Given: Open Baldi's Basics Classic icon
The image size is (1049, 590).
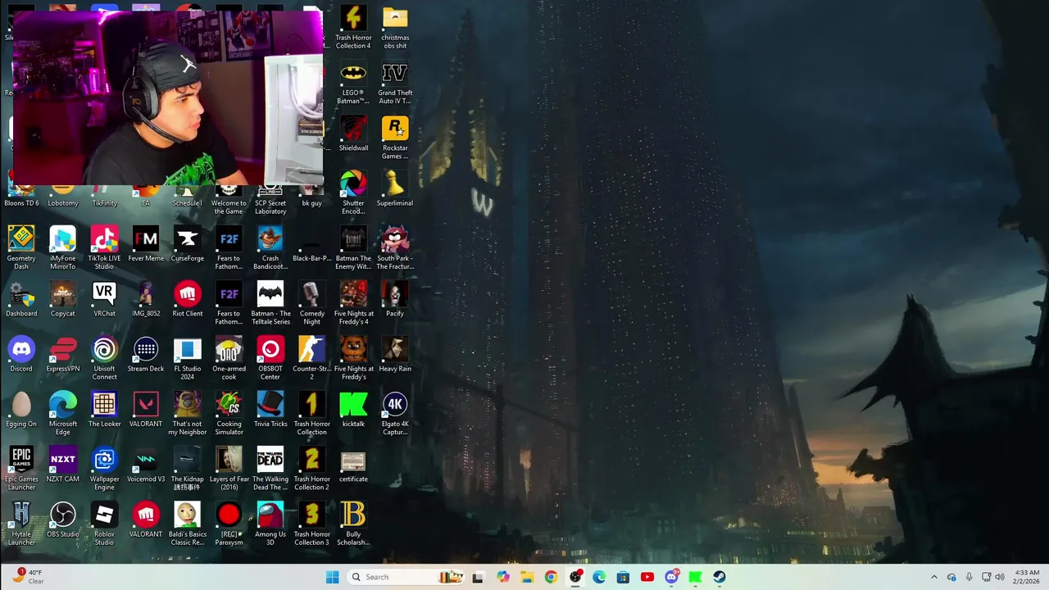Looking at the screenshot, I should coord(187,524).
